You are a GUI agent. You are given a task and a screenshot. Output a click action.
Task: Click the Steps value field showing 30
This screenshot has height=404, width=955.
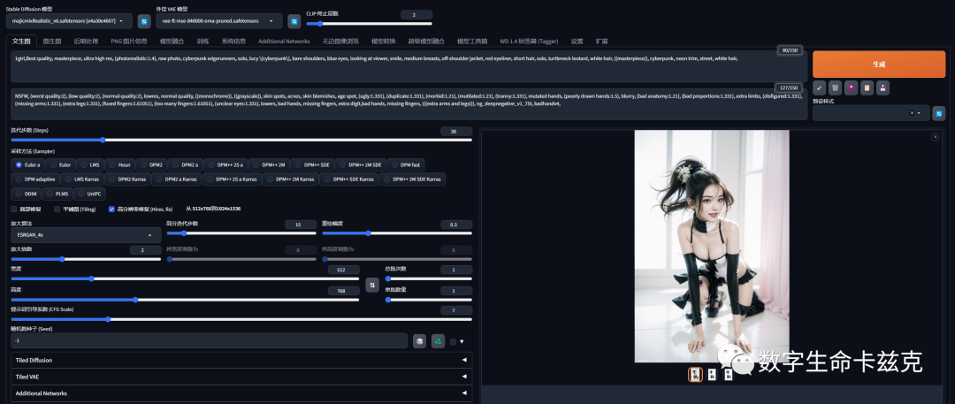[456, 131]
